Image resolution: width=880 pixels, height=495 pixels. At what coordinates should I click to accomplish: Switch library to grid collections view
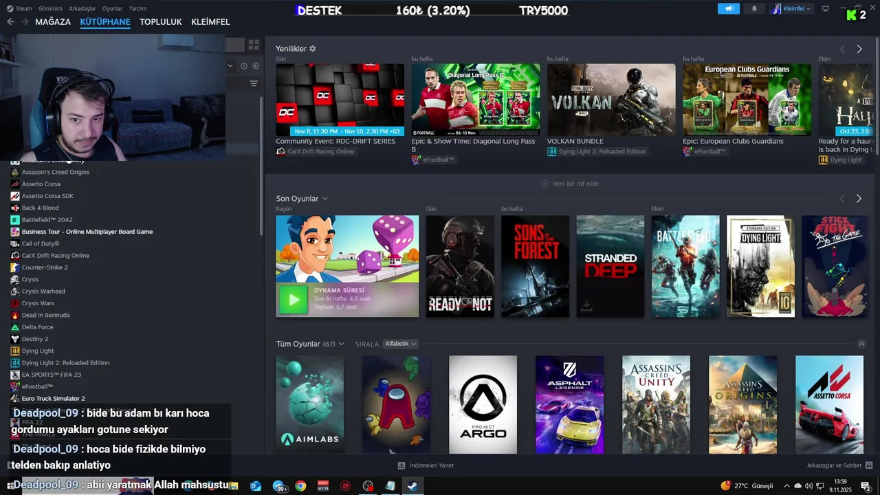point(254,45)
